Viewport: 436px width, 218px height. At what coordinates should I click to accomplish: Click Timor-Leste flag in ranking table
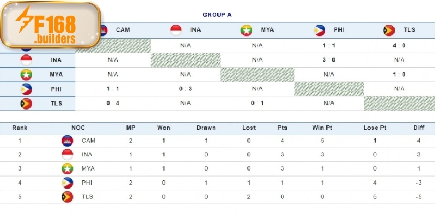pyautogui.click(x=68, y=197)
